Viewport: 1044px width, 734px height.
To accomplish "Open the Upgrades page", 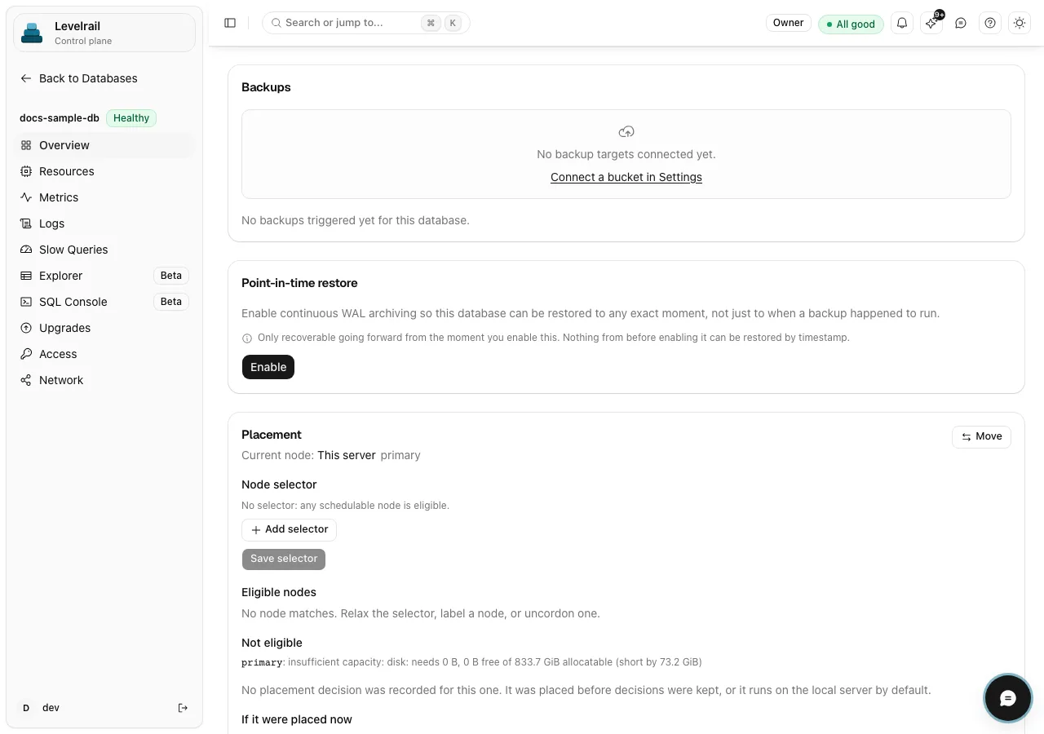I will tap(104, 328).
